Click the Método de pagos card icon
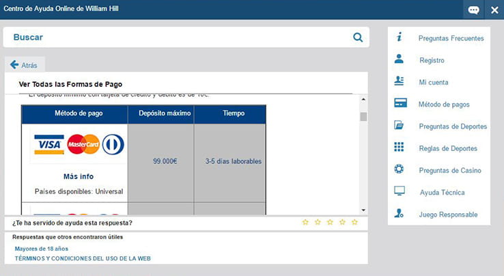504x276 pixels. click(400, 103)
